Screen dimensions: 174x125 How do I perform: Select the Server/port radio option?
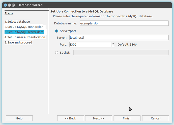(x=56, y=31)
